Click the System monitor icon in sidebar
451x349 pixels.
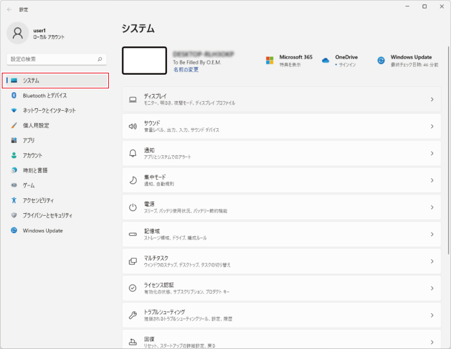[14, 80]
